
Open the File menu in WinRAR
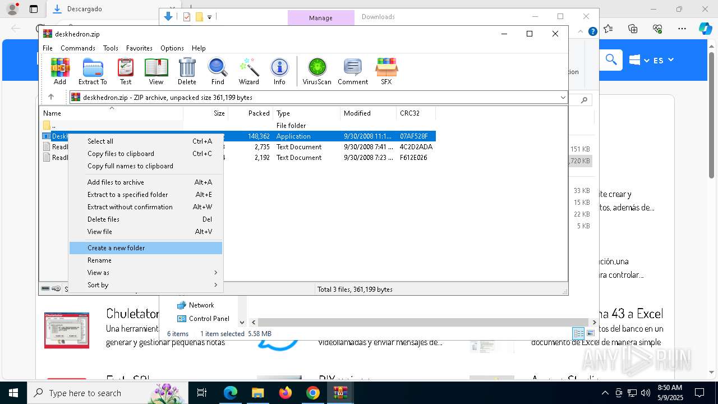[48, 48]
